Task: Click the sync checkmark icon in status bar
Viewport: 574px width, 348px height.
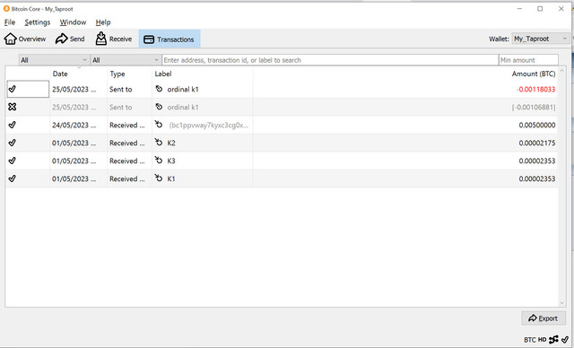Action: pyautogui.click(x=565, y=340)
